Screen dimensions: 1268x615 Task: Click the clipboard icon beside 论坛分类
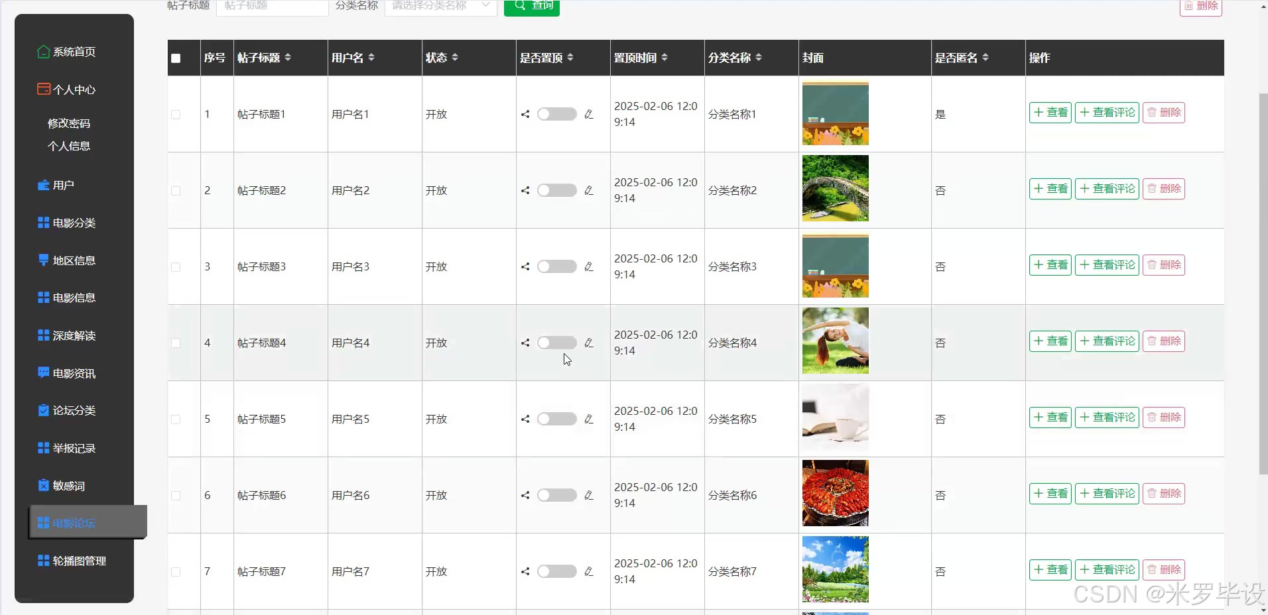[44, 410]
